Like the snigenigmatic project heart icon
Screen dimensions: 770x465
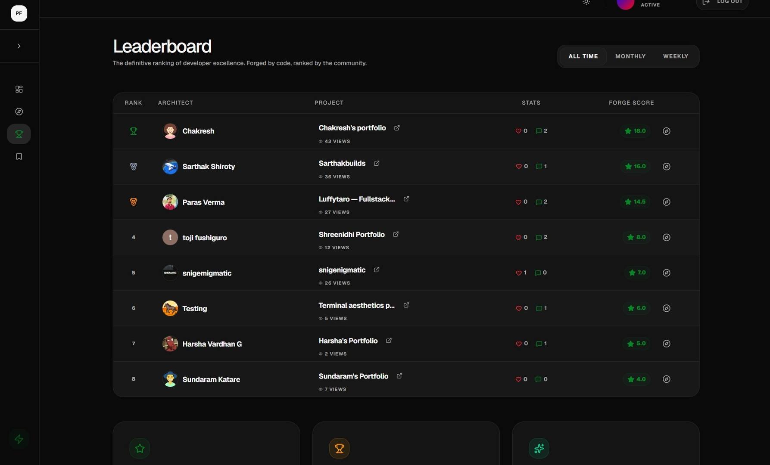click(519, 273)
